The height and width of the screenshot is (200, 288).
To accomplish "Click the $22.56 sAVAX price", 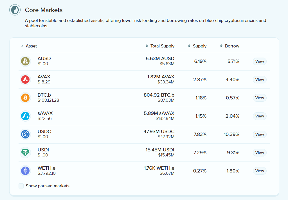I will [x=45, y=119].
